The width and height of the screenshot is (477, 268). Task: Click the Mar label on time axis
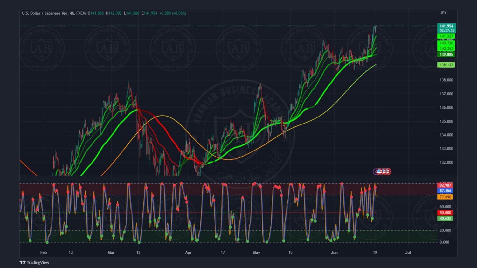(111, 252)
